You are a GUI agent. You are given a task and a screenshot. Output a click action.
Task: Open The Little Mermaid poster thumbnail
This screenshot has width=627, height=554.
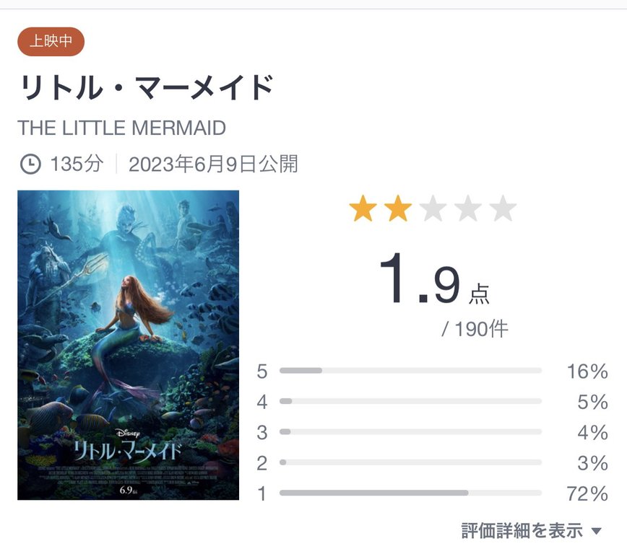[x=128, y=345]
